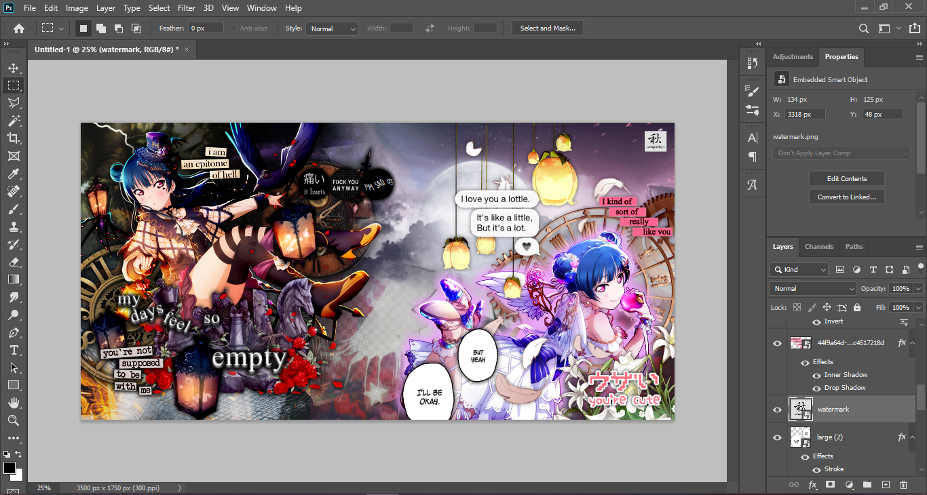Delete layer with the trash icon
Screen dimensions: 927x495
pos(903,485)
